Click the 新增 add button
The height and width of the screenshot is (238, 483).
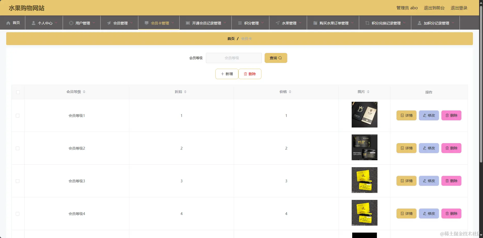(227, 74)
